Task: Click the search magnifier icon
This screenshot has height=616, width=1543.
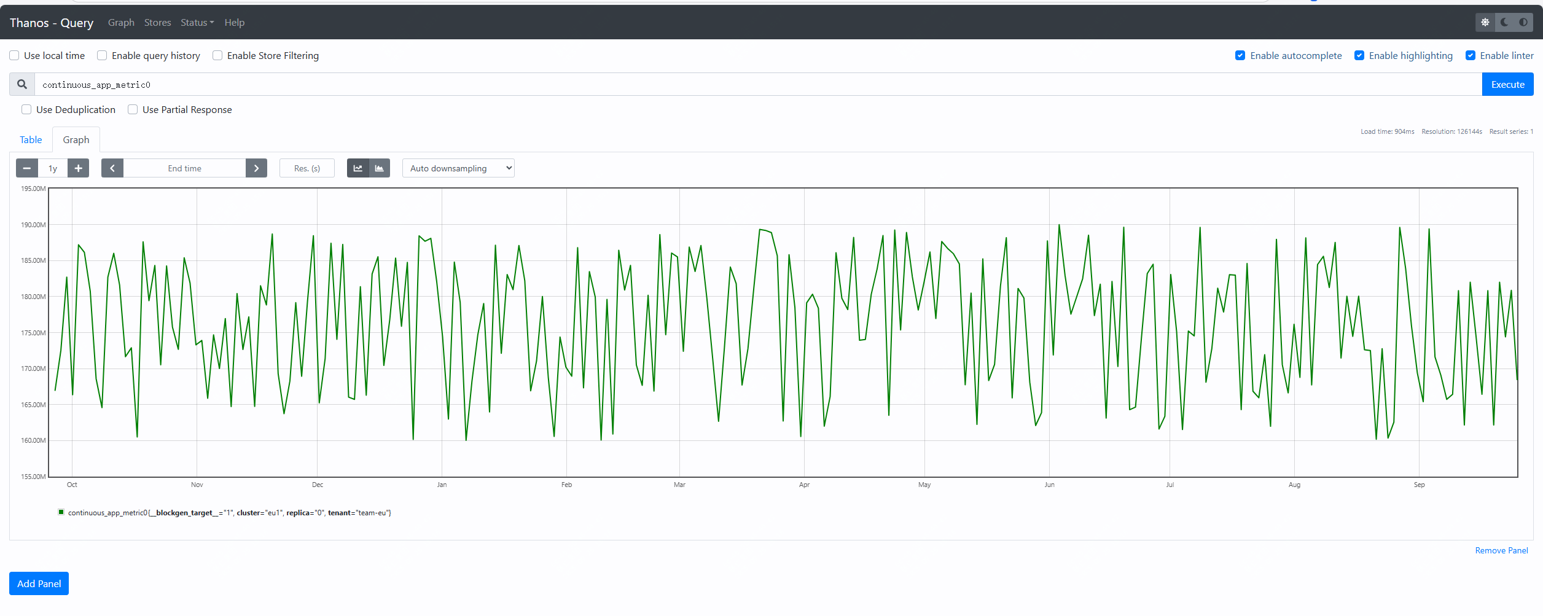Action: pyautogui.click(x=22, y=84)
